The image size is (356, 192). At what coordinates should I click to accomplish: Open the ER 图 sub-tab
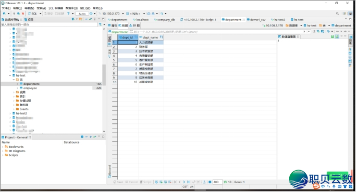135,25
